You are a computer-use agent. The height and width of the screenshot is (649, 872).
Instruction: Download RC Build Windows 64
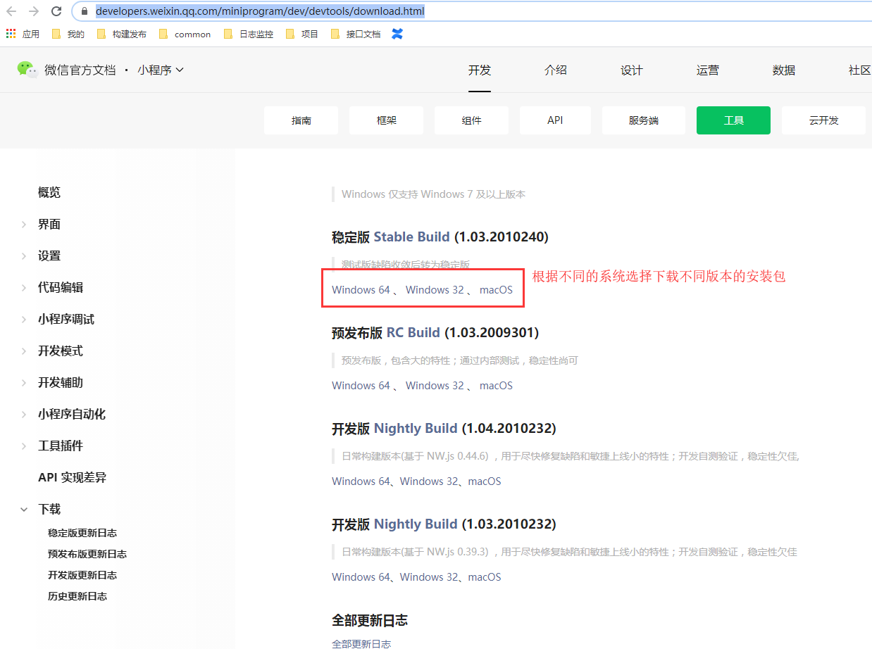361,386
